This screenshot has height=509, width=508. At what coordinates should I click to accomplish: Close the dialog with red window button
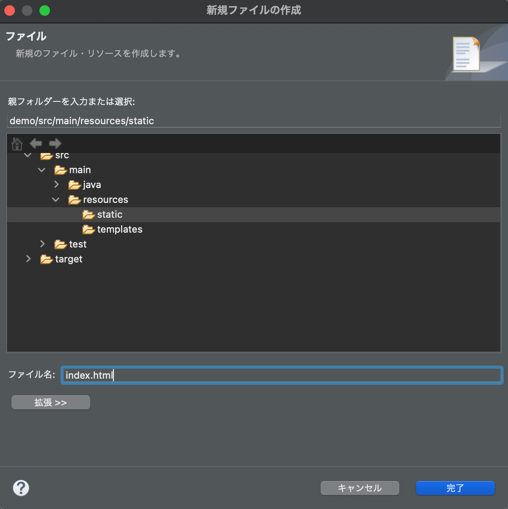10,10
